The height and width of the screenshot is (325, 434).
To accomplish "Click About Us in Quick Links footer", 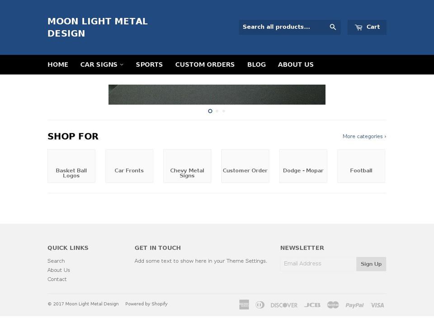I will (x=59, y=270).
